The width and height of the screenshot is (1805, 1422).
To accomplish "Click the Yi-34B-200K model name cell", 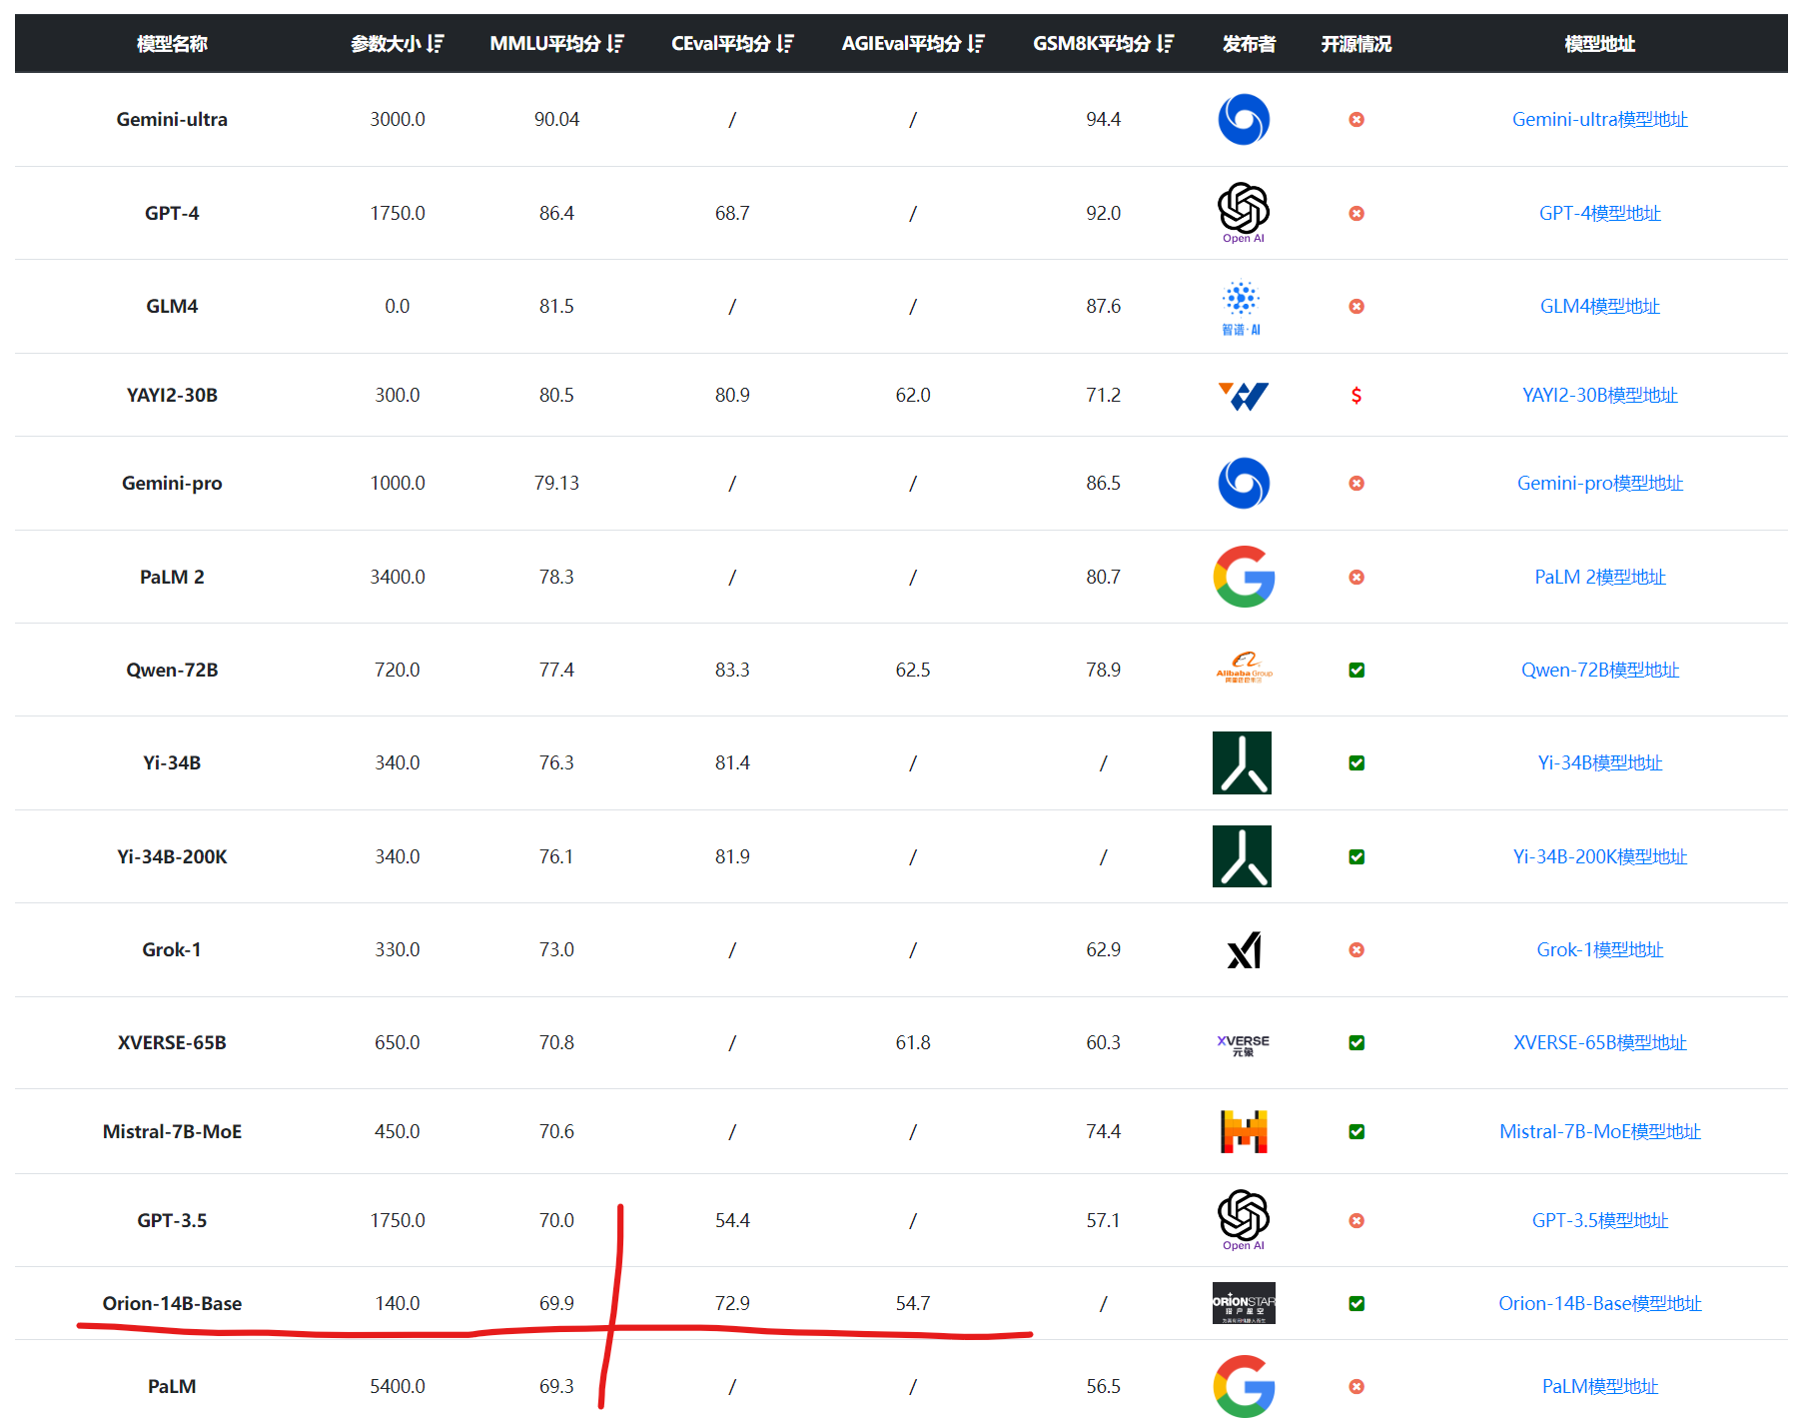I will coord(172,856).
